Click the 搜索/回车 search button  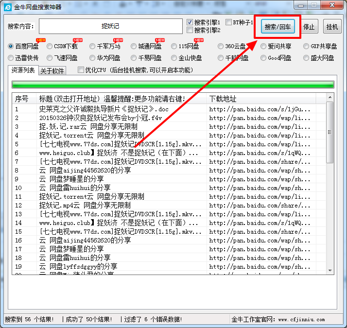pos(278,27)
